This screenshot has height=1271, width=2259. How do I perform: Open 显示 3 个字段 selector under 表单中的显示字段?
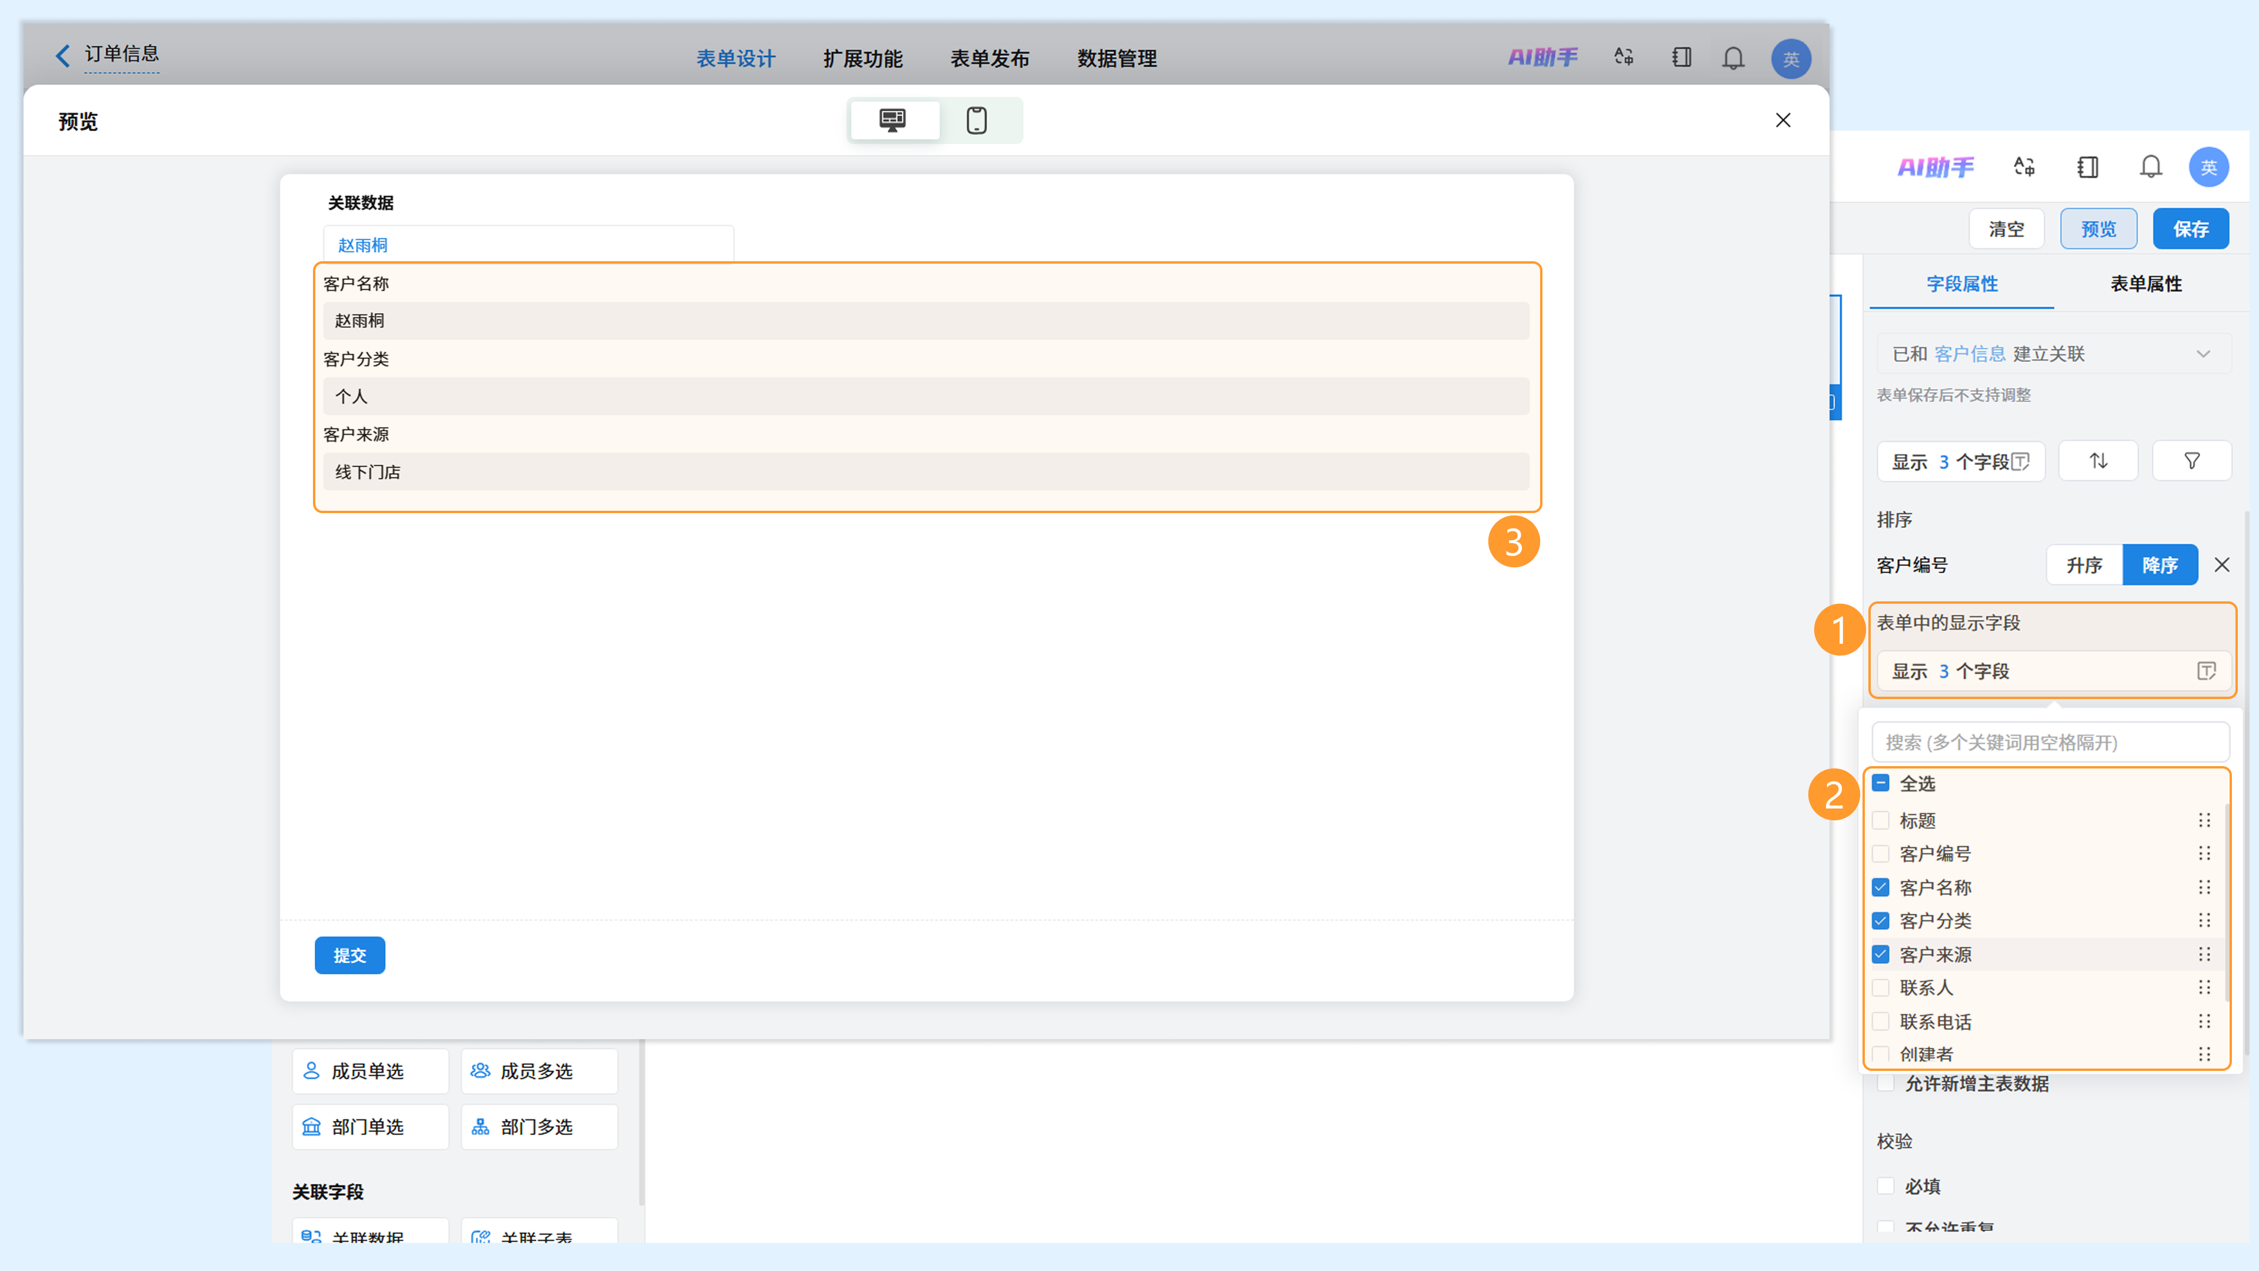(2052, 671)
